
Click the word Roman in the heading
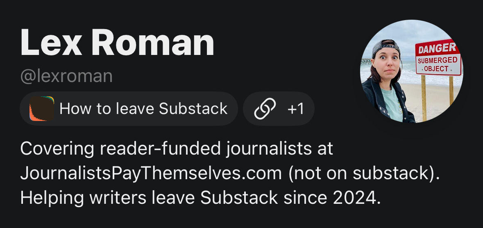click(155, 43)
